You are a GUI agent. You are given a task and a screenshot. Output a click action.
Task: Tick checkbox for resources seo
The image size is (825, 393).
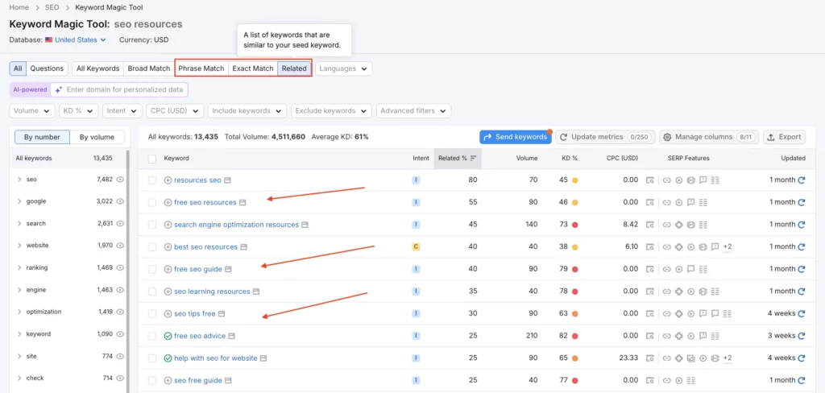pos(152,180)
